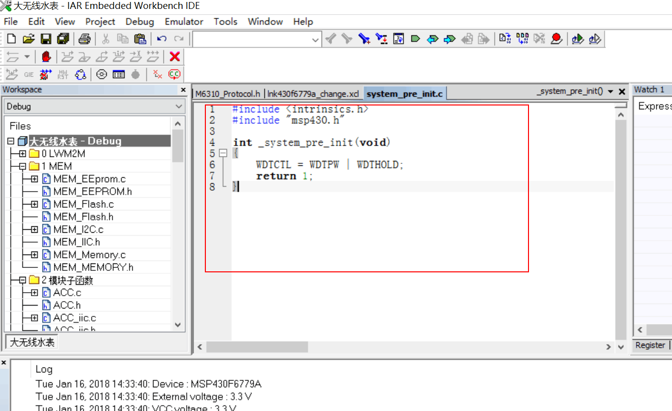
Task: Select MEM_EEPROM.h in the file tree
Action: pos(93,192)
